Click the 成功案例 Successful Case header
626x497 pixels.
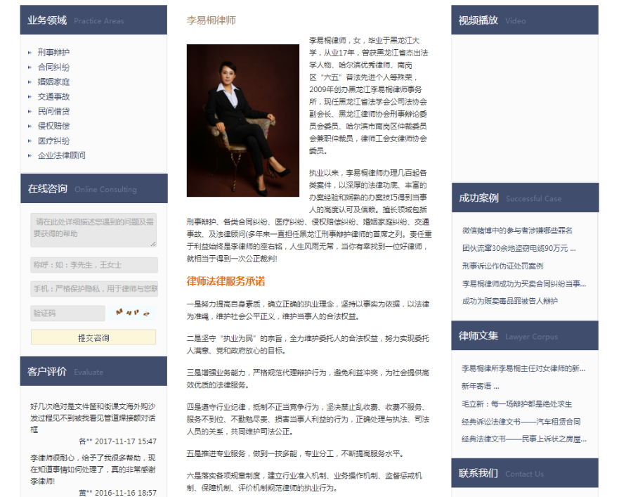pos(526,198)
